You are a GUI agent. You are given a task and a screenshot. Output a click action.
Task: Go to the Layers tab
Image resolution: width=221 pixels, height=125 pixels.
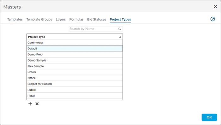point(61,20)
